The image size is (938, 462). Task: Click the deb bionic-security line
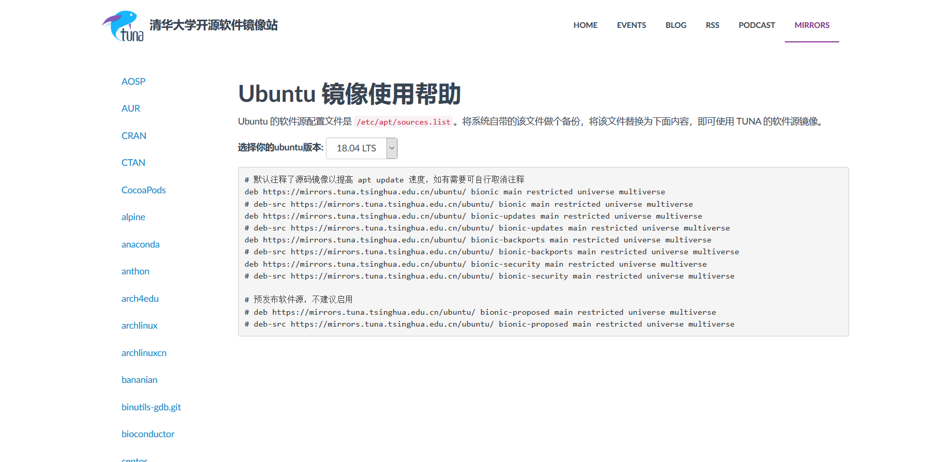point(475,264)
